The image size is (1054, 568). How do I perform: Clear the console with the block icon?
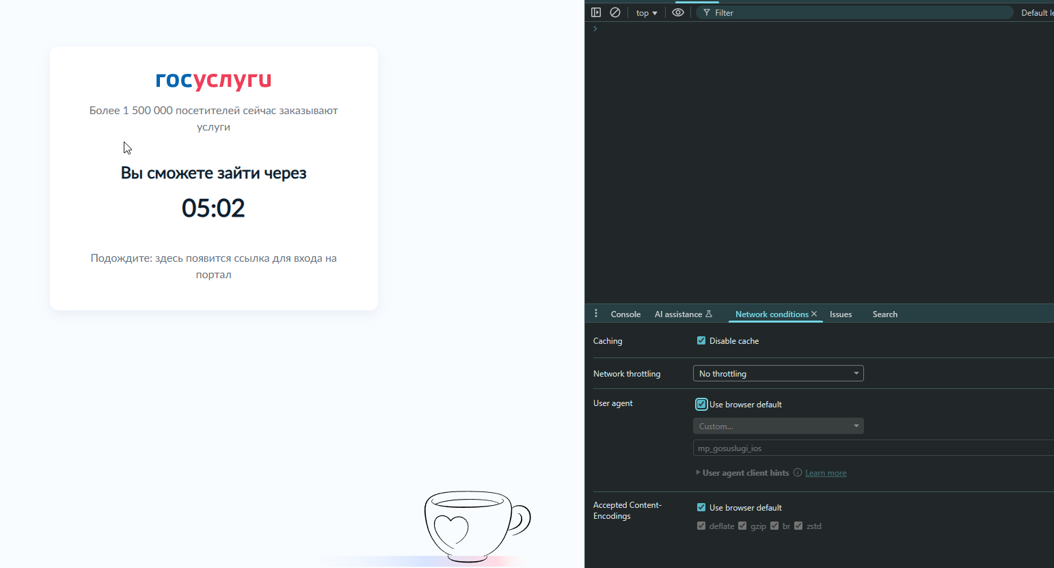click(615, 12)
